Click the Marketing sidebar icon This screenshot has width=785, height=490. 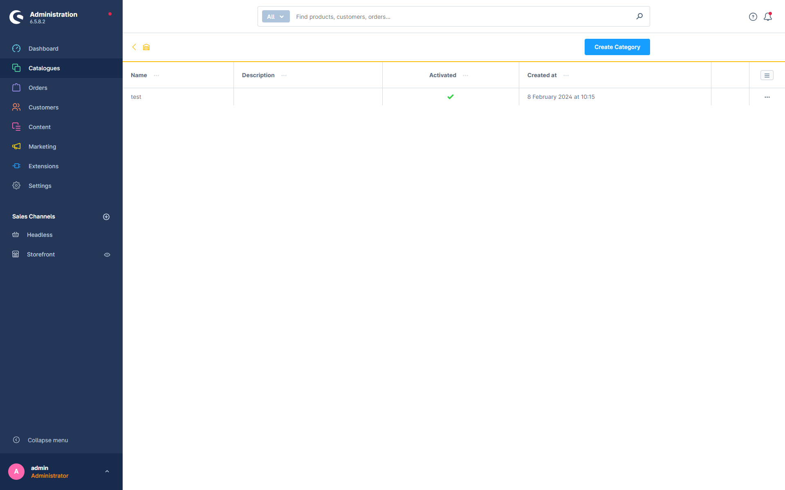(16, 146)
